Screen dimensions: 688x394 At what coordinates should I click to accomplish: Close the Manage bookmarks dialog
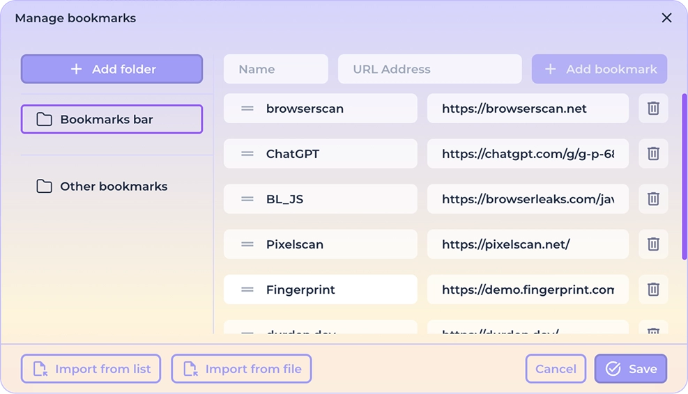coord(666,18)
